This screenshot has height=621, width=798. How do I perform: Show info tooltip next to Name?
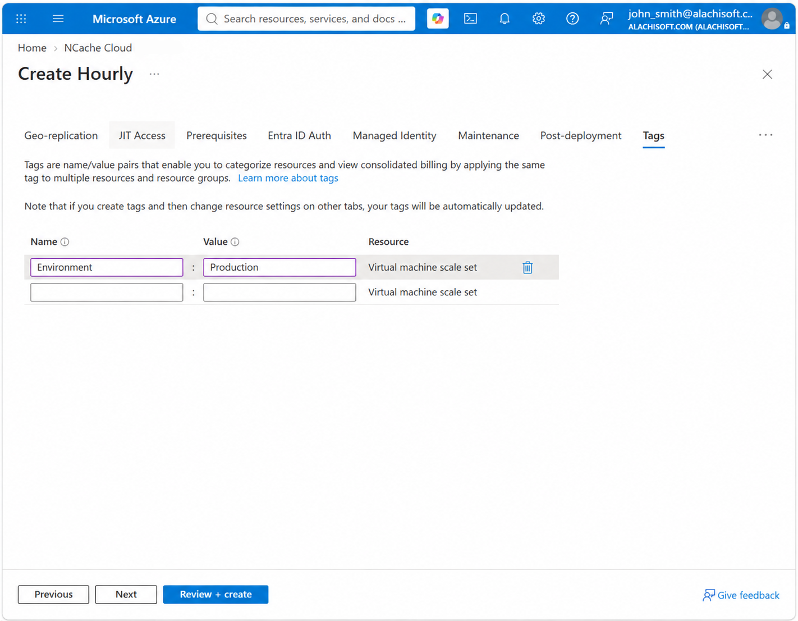click(65, 242)
